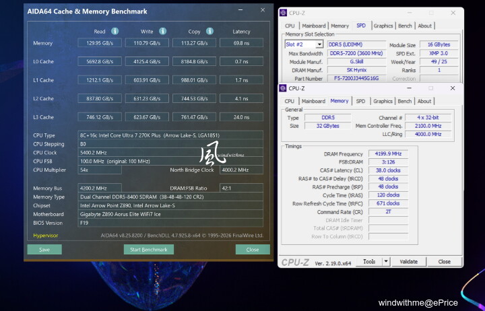Open the SPD tab in front CPU-Z window
Screen dimensions: 485x311
pos(360,101)
